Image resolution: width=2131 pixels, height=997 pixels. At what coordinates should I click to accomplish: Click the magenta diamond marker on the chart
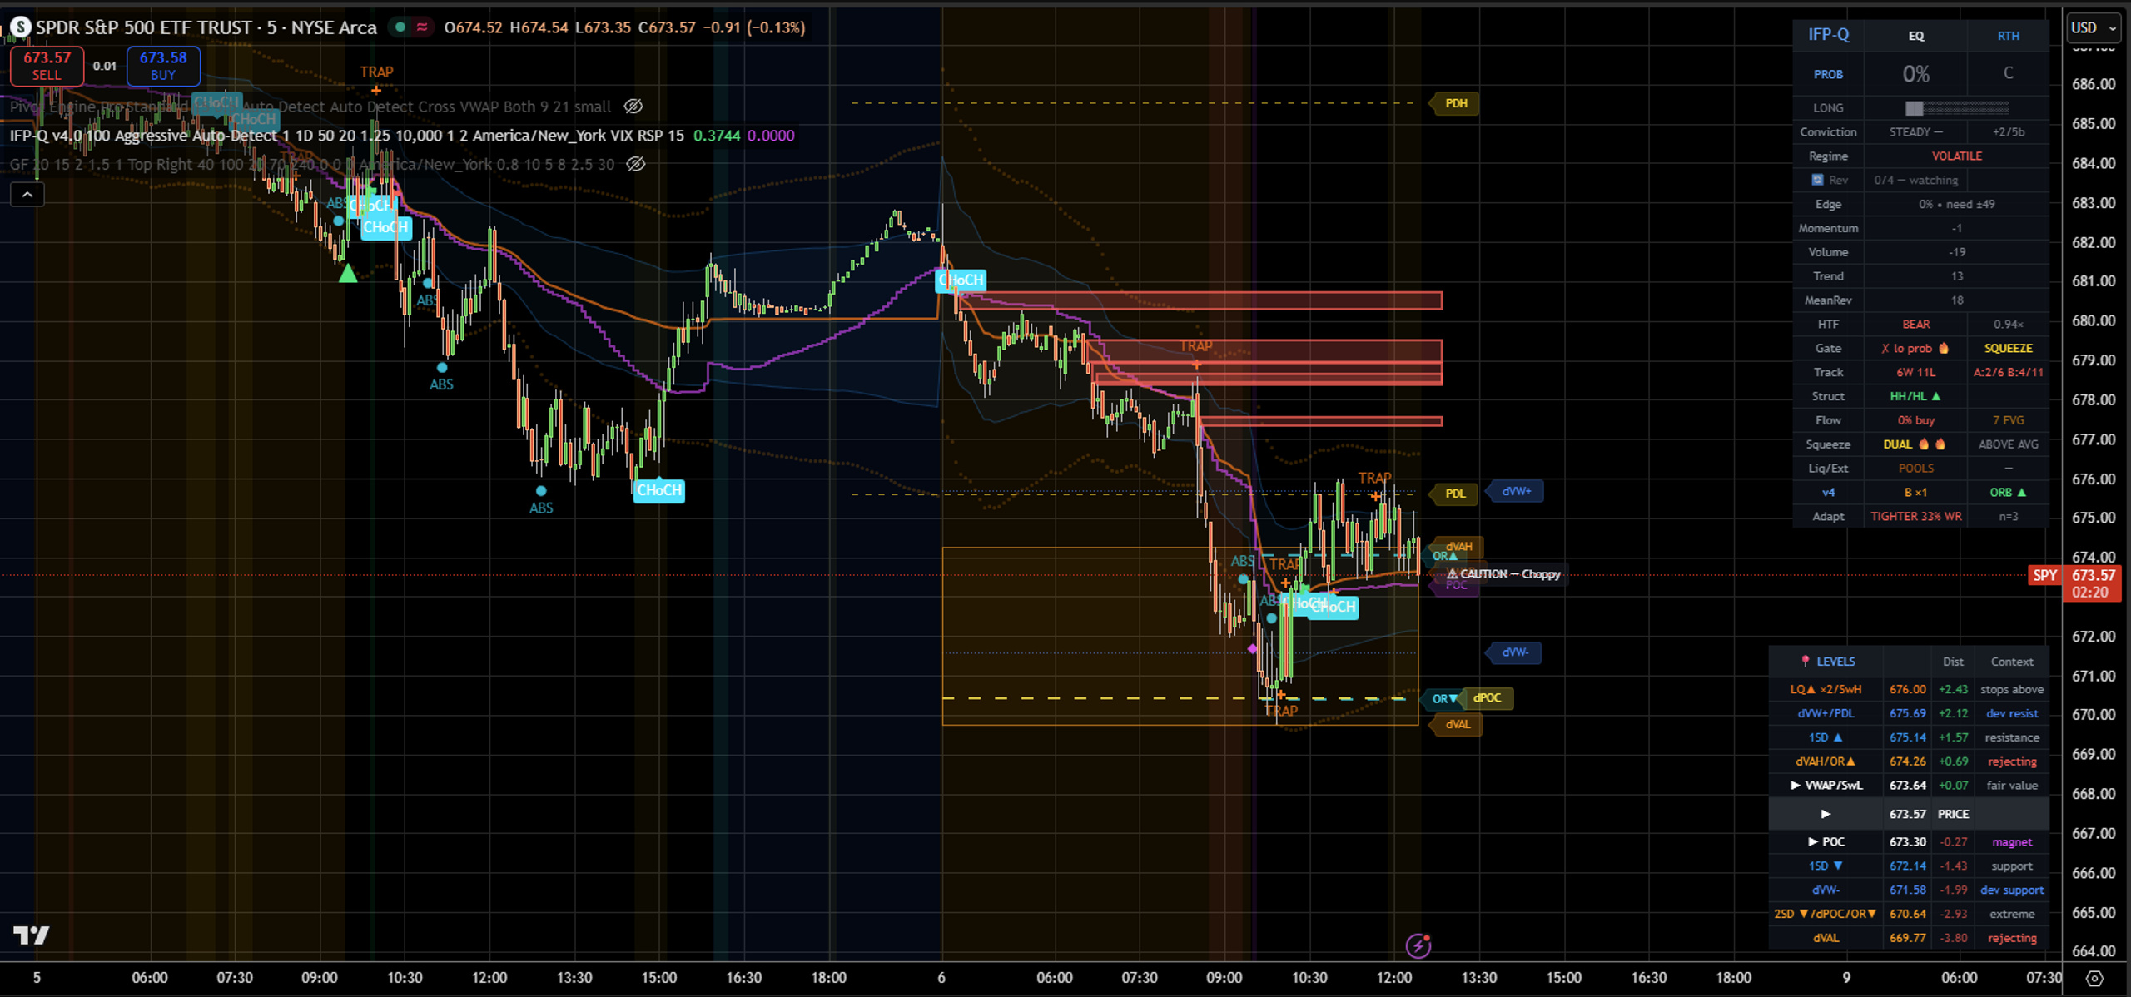point(1252,648)
